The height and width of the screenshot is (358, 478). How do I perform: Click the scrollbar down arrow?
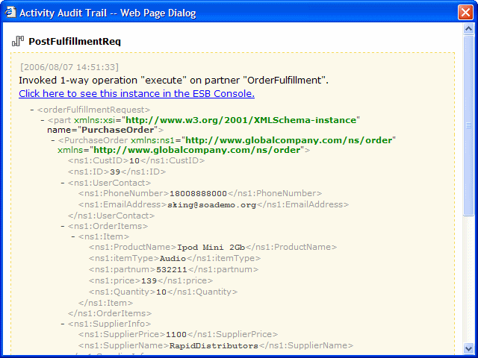coord(468,348)
